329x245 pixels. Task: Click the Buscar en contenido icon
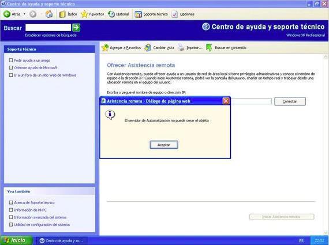pos(209,48)
